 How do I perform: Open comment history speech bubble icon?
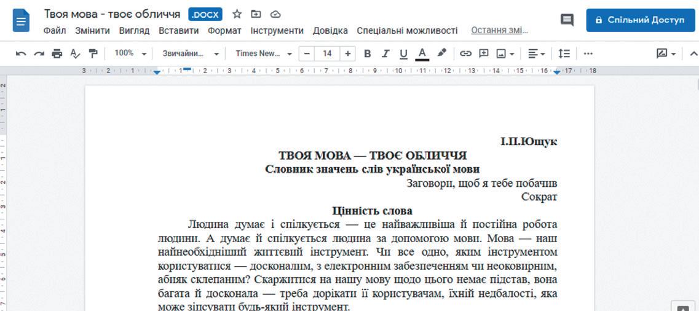pyautogui.click(x=567, y=20)
